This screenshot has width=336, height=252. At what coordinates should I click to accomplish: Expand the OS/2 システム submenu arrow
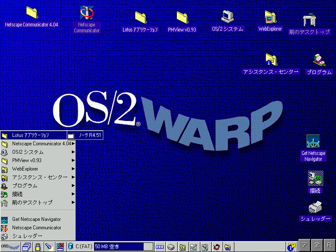click(73, 152)
